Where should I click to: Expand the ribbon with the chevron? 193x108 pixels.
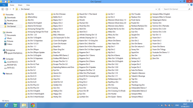coord(188,5)
